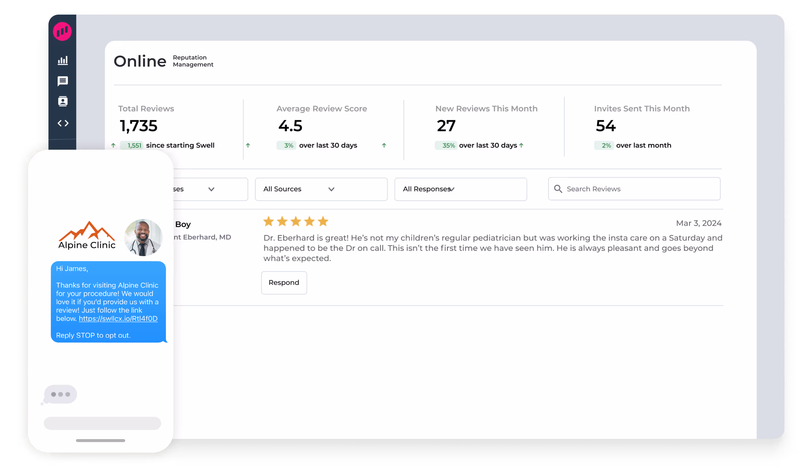Click the Reputation Management subtitle

click(x=193, y=61)
